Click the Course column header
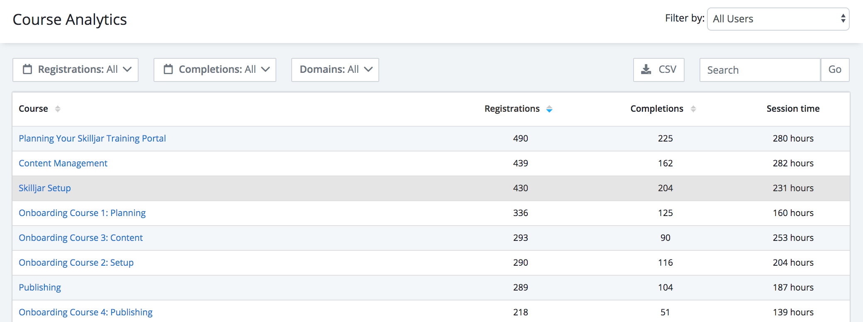Screen dimensions: 863x322 33,108
